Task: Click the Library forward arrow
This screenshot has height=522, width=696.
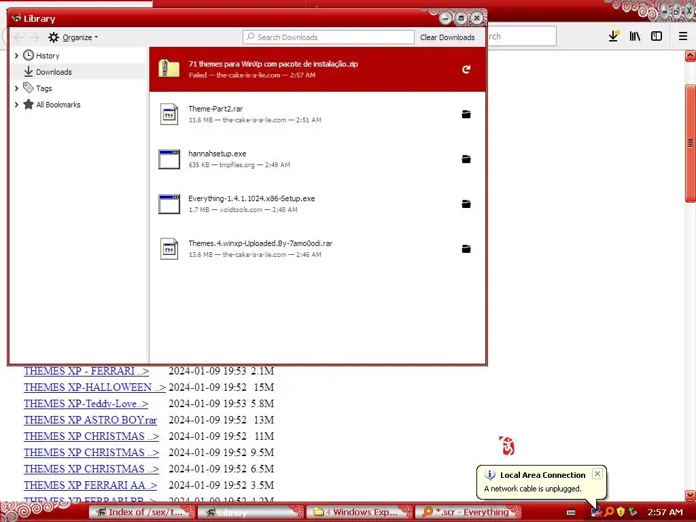Action: [34, 37]
